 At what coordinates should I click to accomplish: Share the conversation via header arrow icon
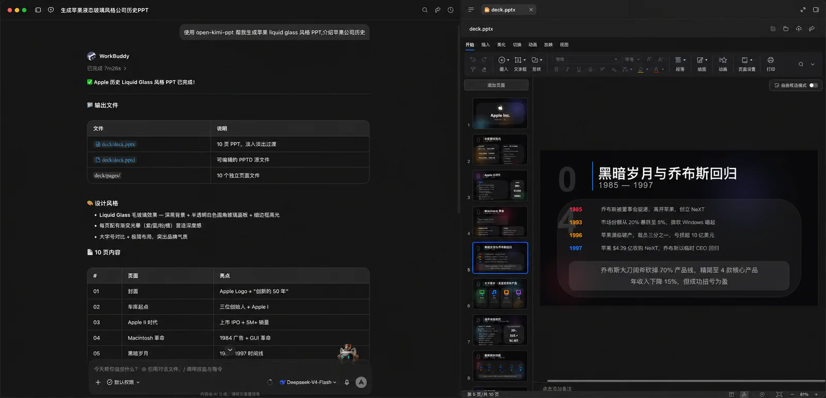tap(438, 10)
